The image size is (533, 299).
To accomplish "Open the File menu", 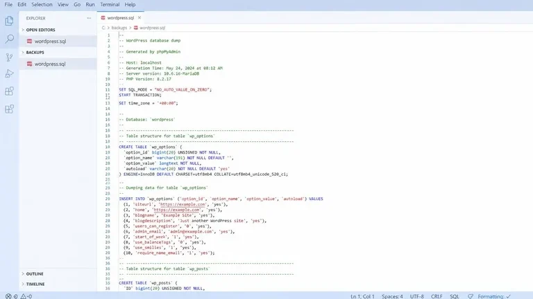I will click(8, 4).
